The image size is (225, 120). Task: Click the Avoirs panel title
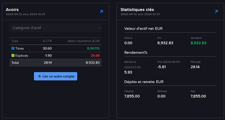pyautogui.click(x=12, y=9)
